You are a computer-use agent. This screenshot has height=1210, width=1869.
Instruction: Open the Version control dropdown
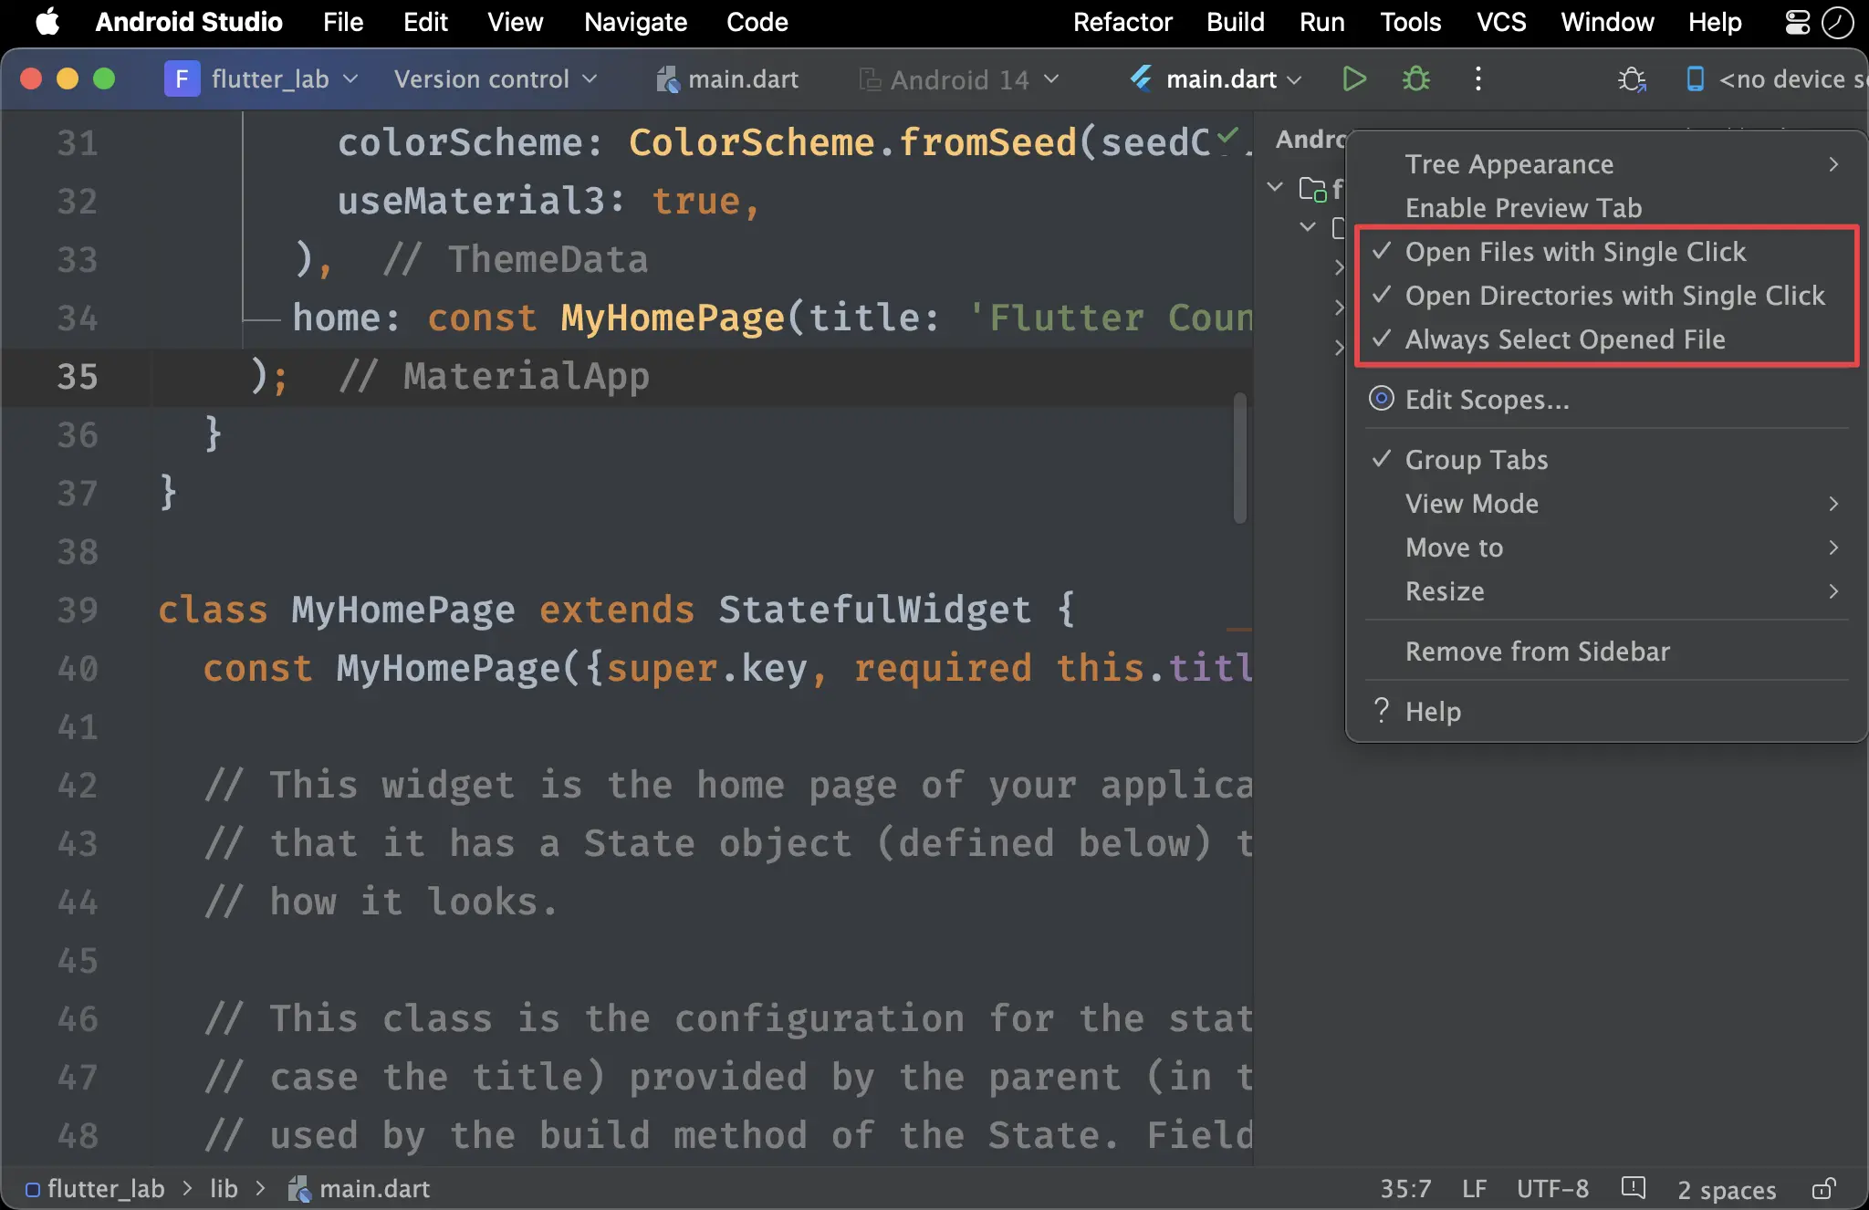(495, 79)
